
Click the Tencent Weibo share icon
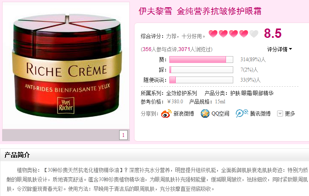click(242, 114)
